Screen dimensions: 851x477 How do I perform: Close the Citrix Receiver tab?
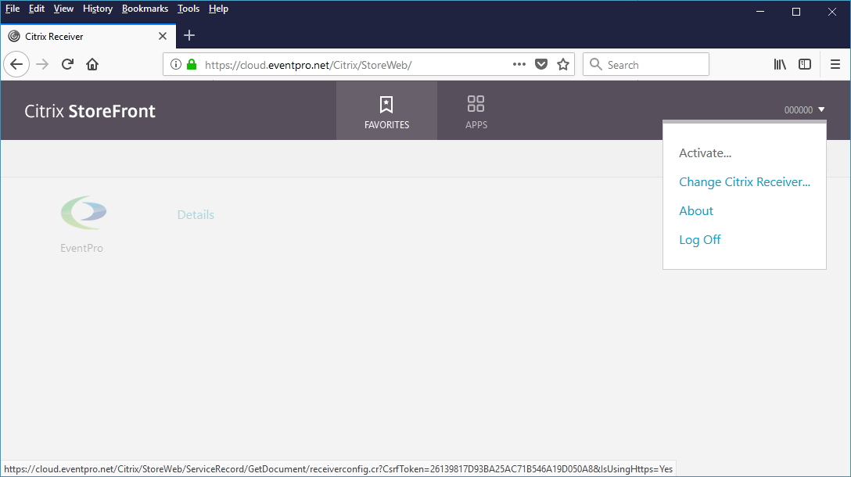click(x=162, y=36)
